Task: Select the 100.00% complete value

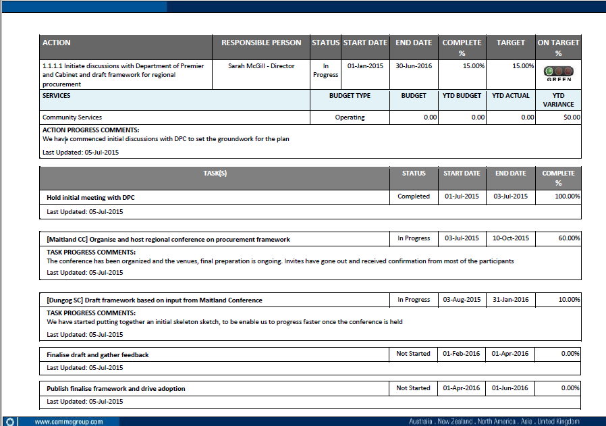Action: 568,196
